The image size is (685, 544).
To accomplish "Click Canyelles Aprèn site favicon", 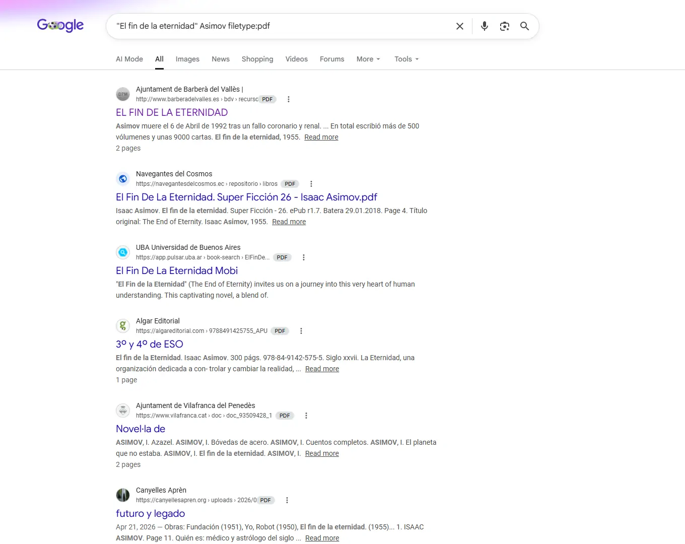I will [x=123, y=495].
